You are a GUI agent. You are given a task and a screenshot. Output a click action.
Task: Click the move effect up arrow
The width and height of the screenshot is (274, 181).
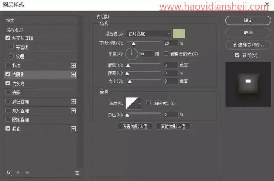pyautogui.click(x=18, y=172)
